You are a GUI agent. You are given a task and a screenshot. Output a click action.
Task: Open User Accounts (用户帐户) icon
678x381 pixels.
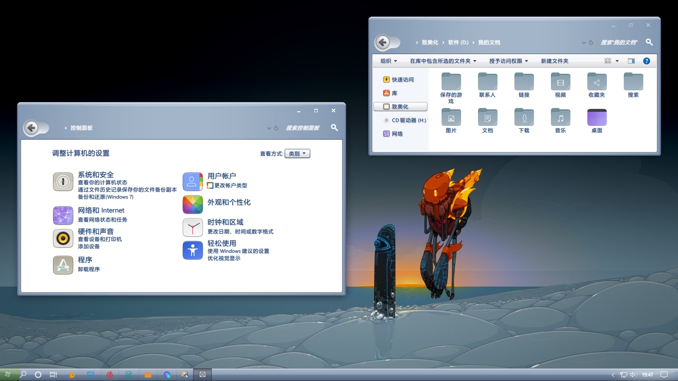193,182
